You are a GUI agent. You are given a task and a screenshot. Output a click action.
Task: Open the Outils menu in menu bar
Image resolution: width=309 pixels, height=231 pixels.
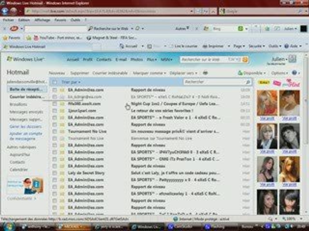[75, 20]
